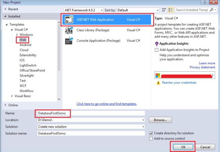Collapse the Visual C# tree node
This screenshot has height=152, width=220.
(x=12, y=30)
